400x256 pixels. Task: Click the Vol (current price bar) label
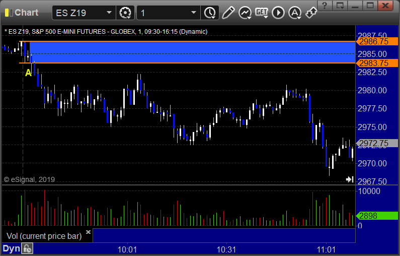coord(44,236)
